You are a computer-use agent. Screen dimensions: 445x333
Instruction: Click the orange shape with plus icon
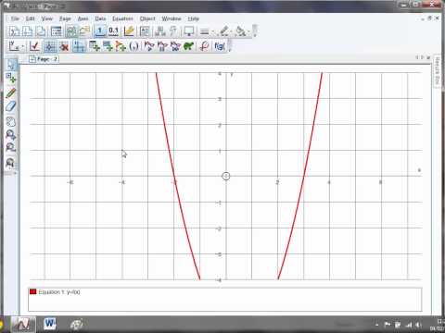click(x=121, y=46)
